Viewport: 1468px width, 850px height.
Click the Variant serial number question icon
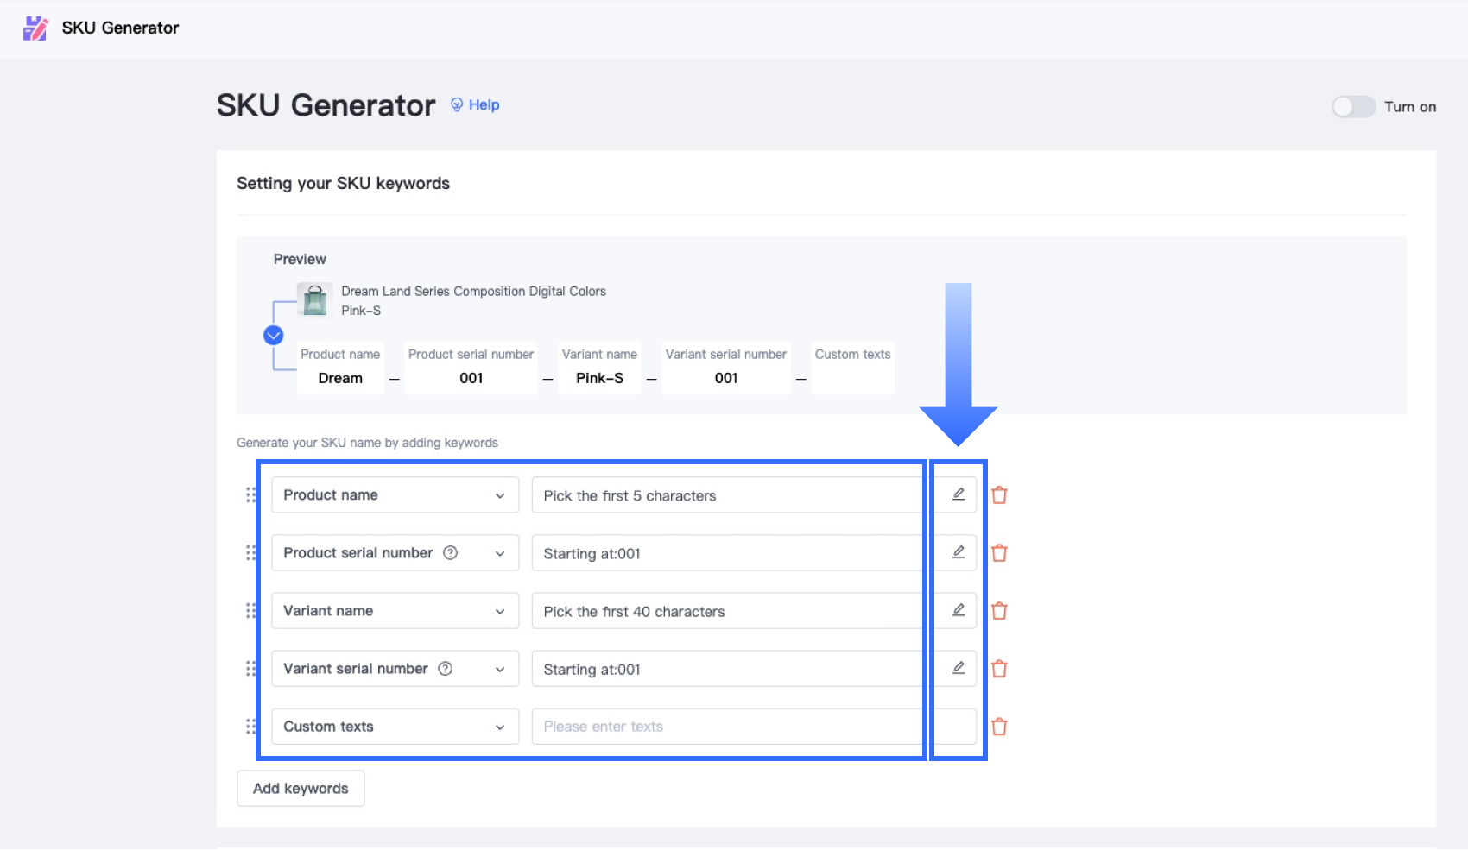pyautogui.click(x=446, y=669)
